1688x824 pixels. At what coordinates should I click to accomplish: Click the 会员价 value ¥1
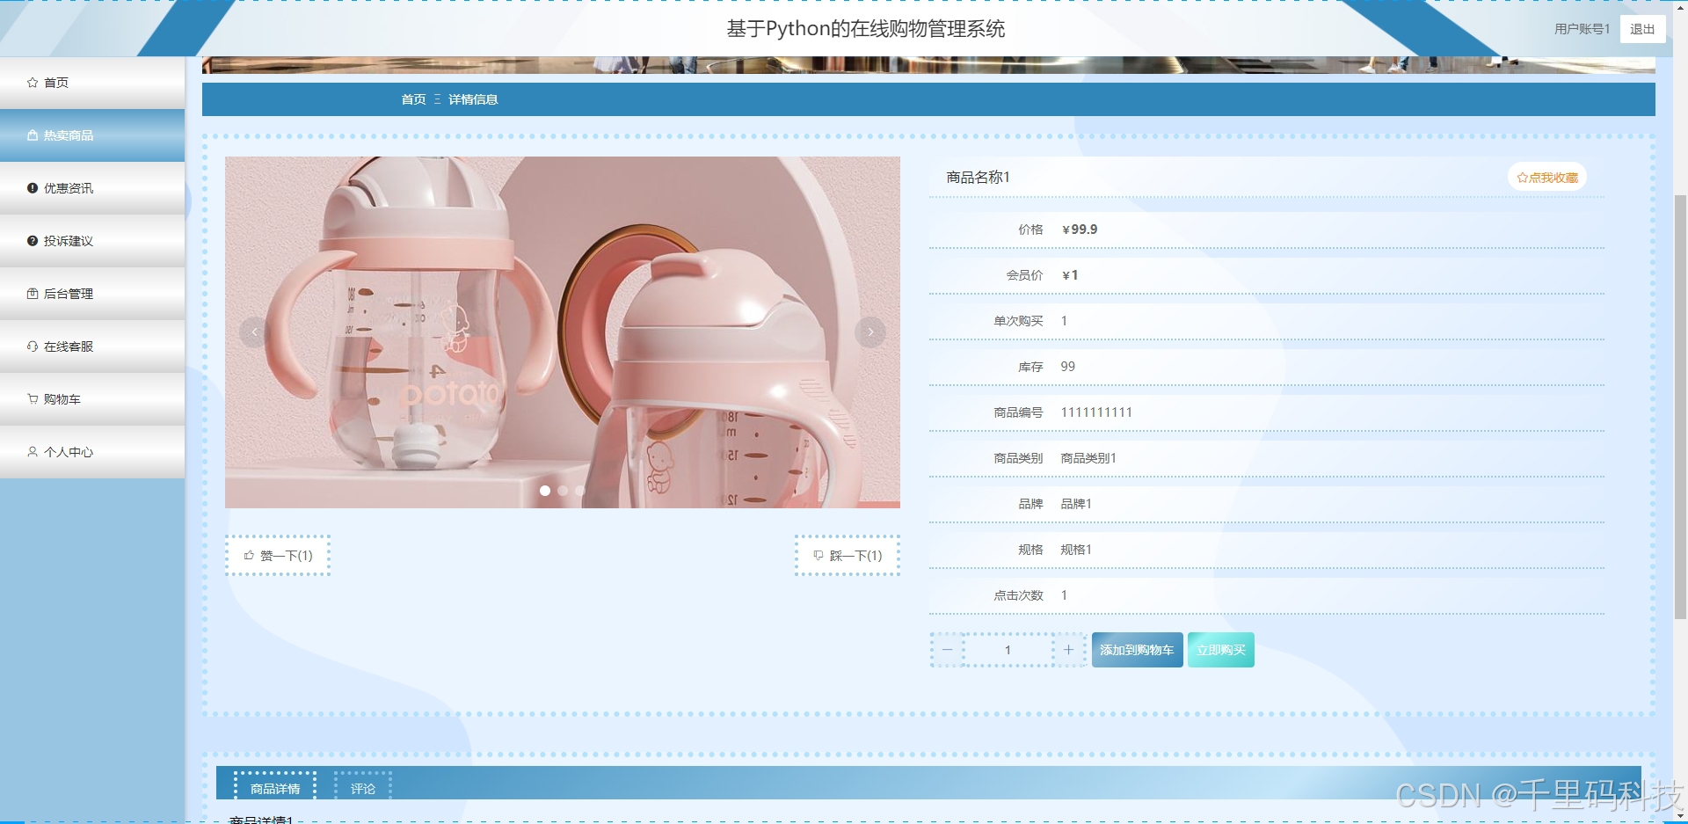1070,275
